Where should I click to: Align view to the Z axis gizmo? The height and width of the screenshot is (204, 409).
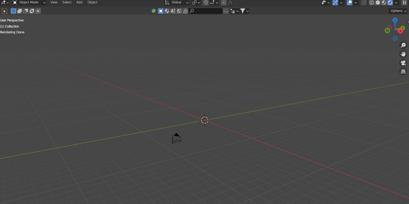pyautogui.click(x=395, y=20)
